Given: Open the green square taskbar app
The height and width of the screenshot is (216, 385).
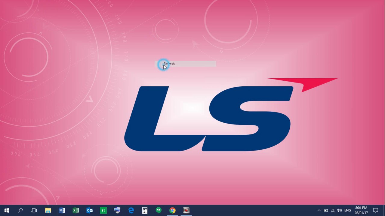Looking at the screenshot, I should click(103, 210).
